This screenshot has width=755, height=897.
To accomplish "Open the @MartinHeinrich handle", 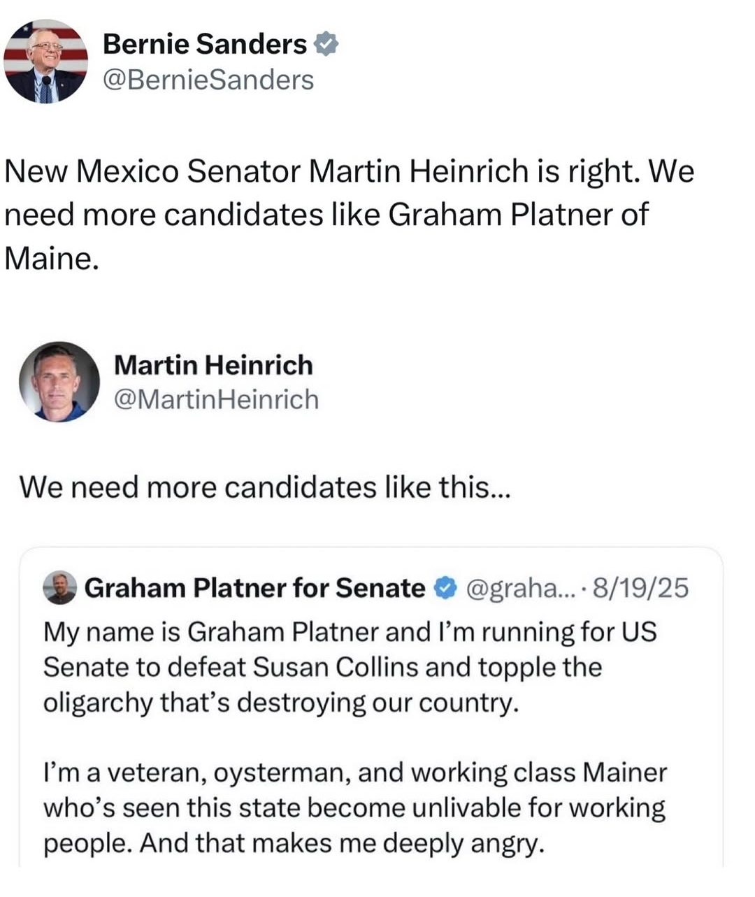I will [215, 400].
